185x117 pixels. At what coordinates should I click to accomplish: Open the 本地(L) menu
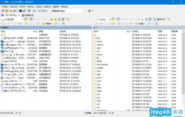[5, 7]
